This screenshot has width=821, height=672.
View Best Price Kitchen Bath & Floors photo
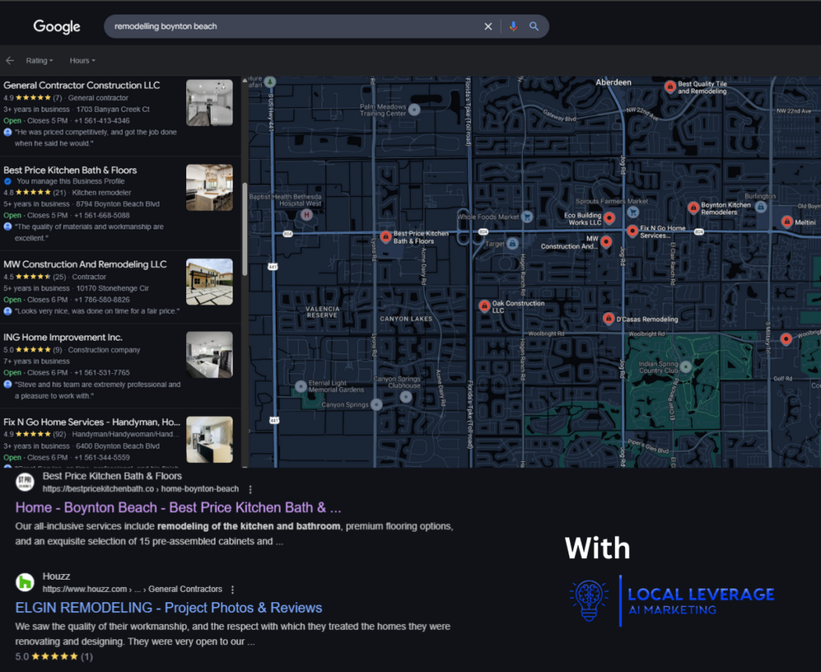pos(209,188)
